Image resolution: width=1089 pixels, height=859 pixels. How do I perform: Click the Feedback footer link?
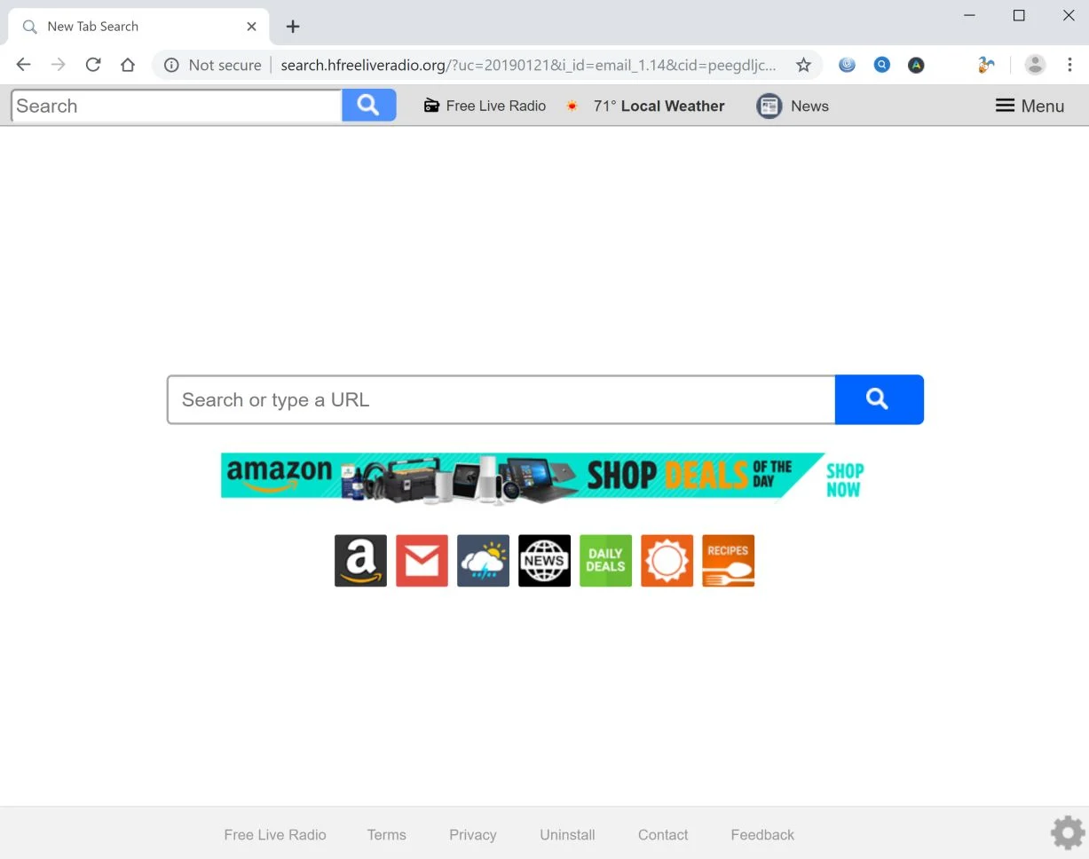pyautogui.click(x=762, y=835)
